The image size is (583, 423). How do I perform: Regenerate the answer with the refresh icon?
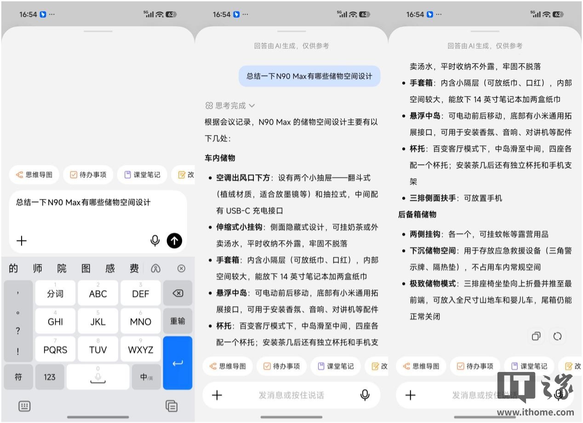(557, 336)
